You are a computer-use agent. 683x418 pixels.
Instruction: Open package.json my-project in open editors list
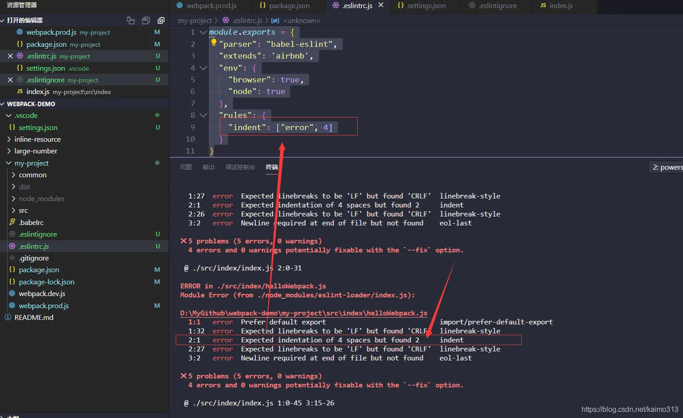[x=84, y=44]
